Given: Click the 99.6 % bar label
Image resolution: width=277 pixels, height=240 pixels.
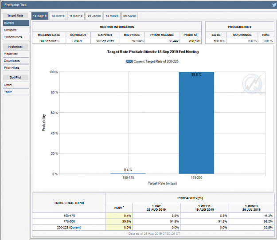Looking at the screenshot, I should tap(196, 75).
